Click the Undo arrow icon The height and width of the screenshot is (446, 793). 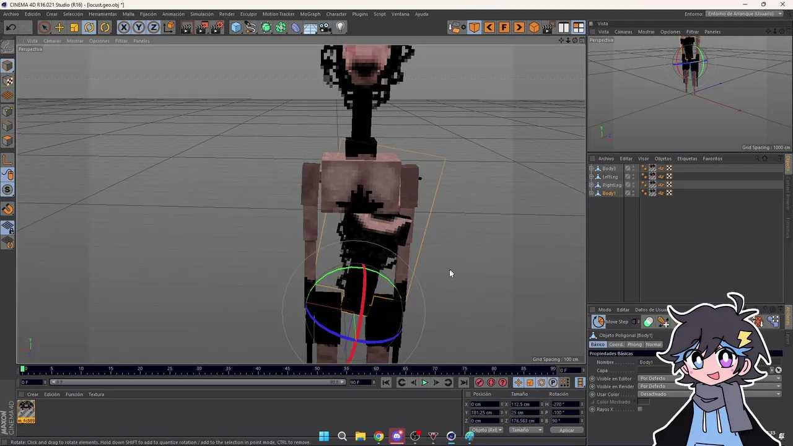[11, 27]
